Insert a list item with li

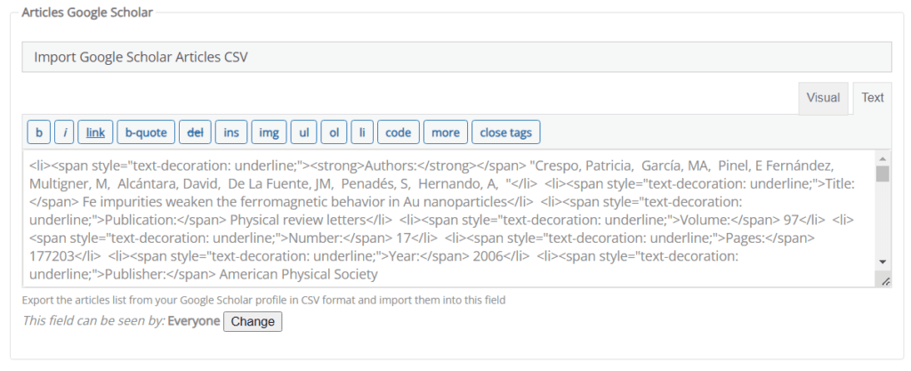361,133
